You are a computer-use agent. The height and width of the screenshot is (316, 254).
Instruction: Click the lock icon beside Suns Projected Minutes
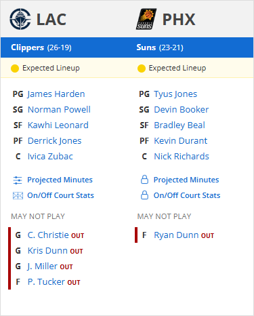click(x=144, y=180)
